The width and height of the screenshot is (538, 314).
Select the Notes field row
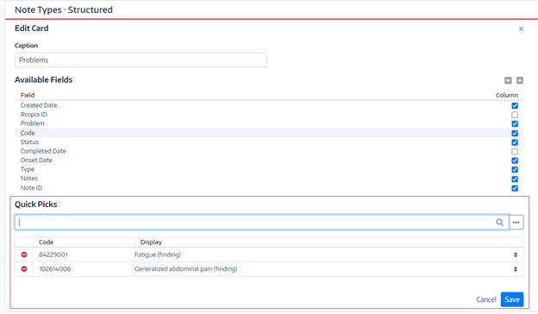coord(269,179)
